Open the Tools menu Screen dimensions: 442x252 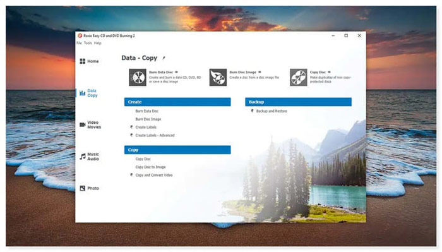tap(88, 43)
